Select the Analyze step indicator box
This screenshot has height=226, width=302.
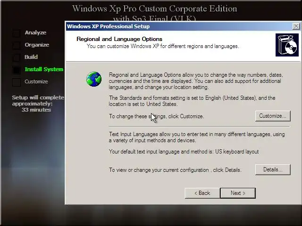[x=16, y=33]
